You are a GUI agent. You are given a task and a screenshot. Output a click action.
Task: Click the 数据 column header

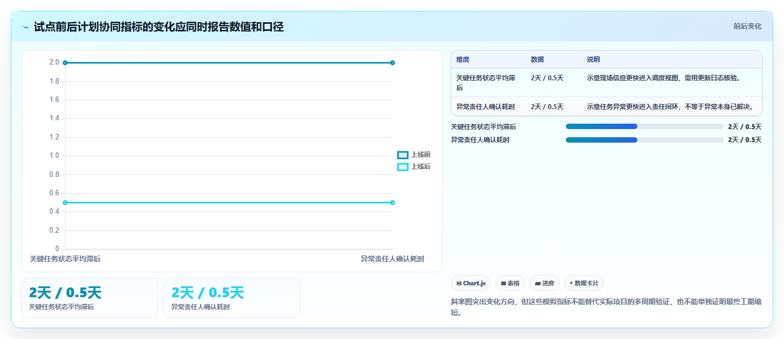[x=538, y=60]
